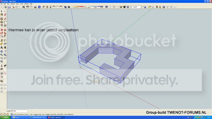Open the Layer0 layer dropdown
The width and height of the screenshot is (212, 119).
tap(136, 7)
